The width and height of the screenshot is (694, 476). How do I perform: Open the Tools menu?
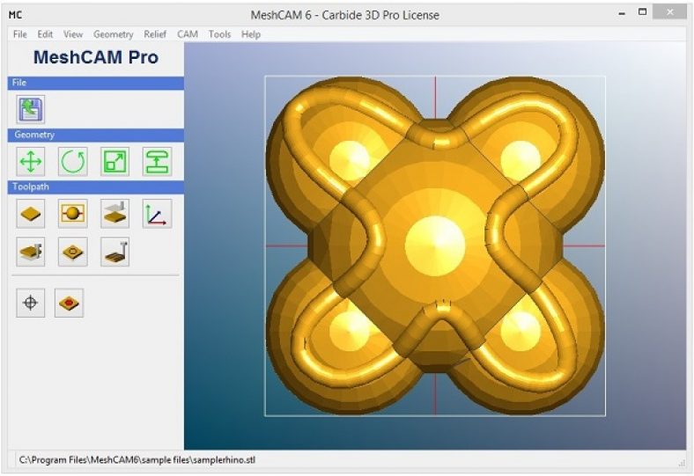(x=219, y=34)
